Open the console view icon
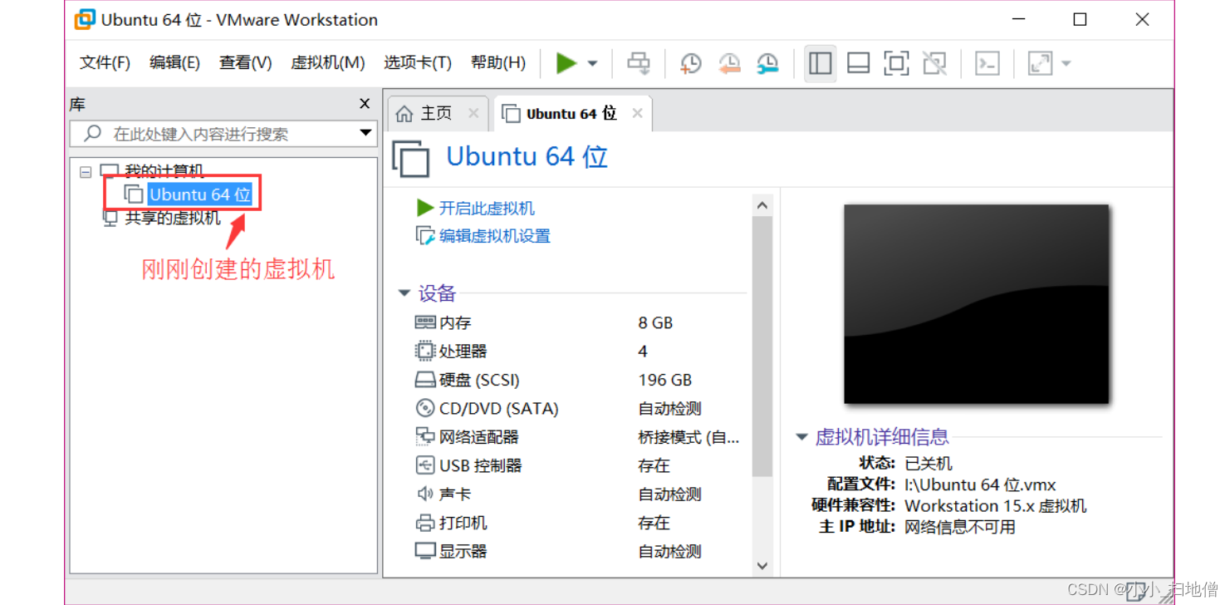Viewport: 1230px width, 605px height. pyautogui.click(x=987, y=63)
